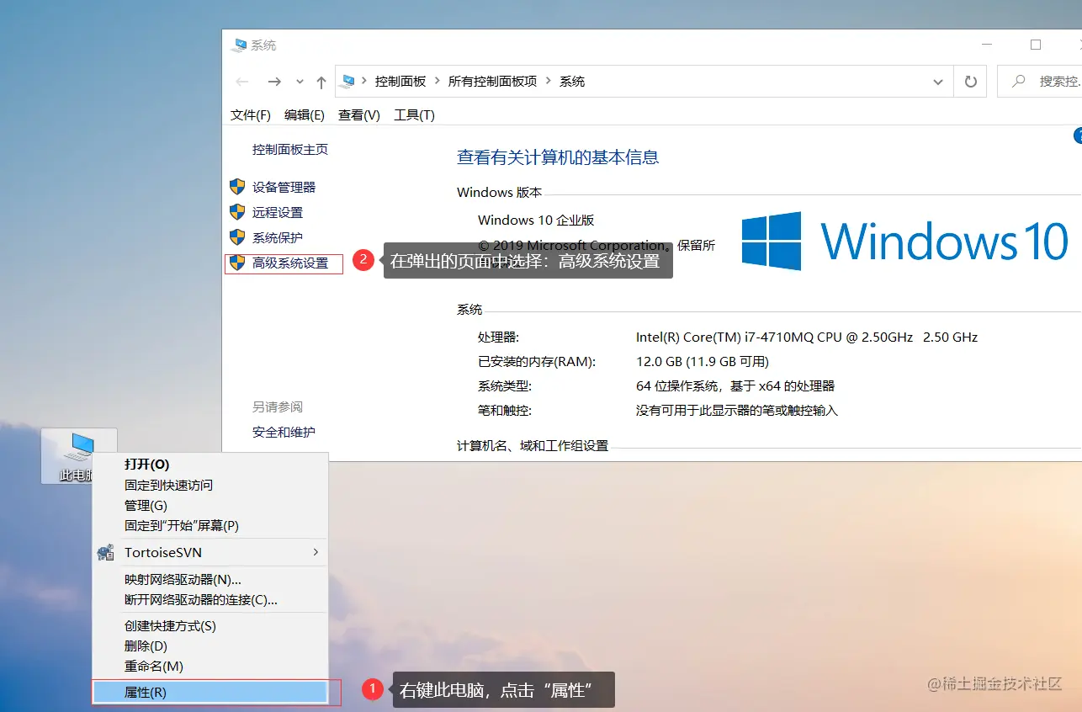
Task: Open the 编辑(E) menu
Action: [305, 115]
